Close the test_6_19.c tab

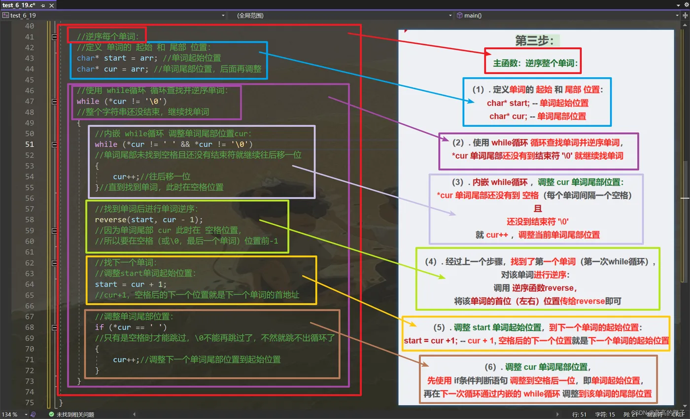pos(51,4)
